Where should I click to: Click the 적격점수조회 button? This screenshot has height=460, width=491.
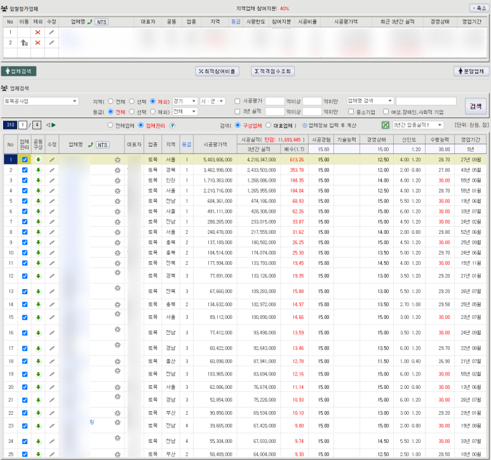pos(272,71)
